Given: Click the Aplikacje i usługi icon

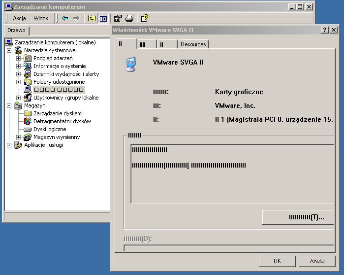Looking at the screenshot, I should pyautogui.click(x=18, y=145).
